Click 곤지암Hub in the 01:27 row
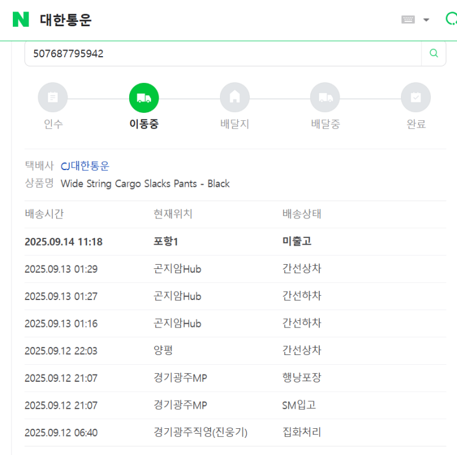 click(177, 296)
